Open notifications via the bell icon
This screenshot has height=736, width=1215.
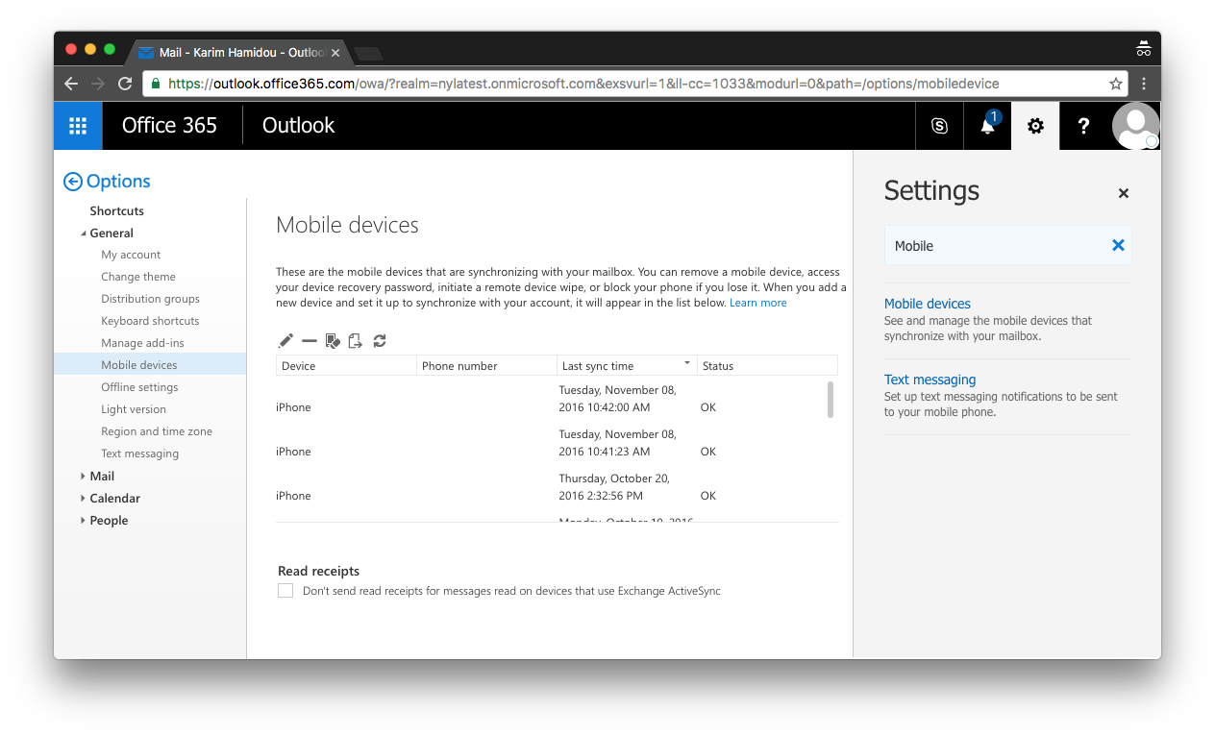click(x=986, y=125)
